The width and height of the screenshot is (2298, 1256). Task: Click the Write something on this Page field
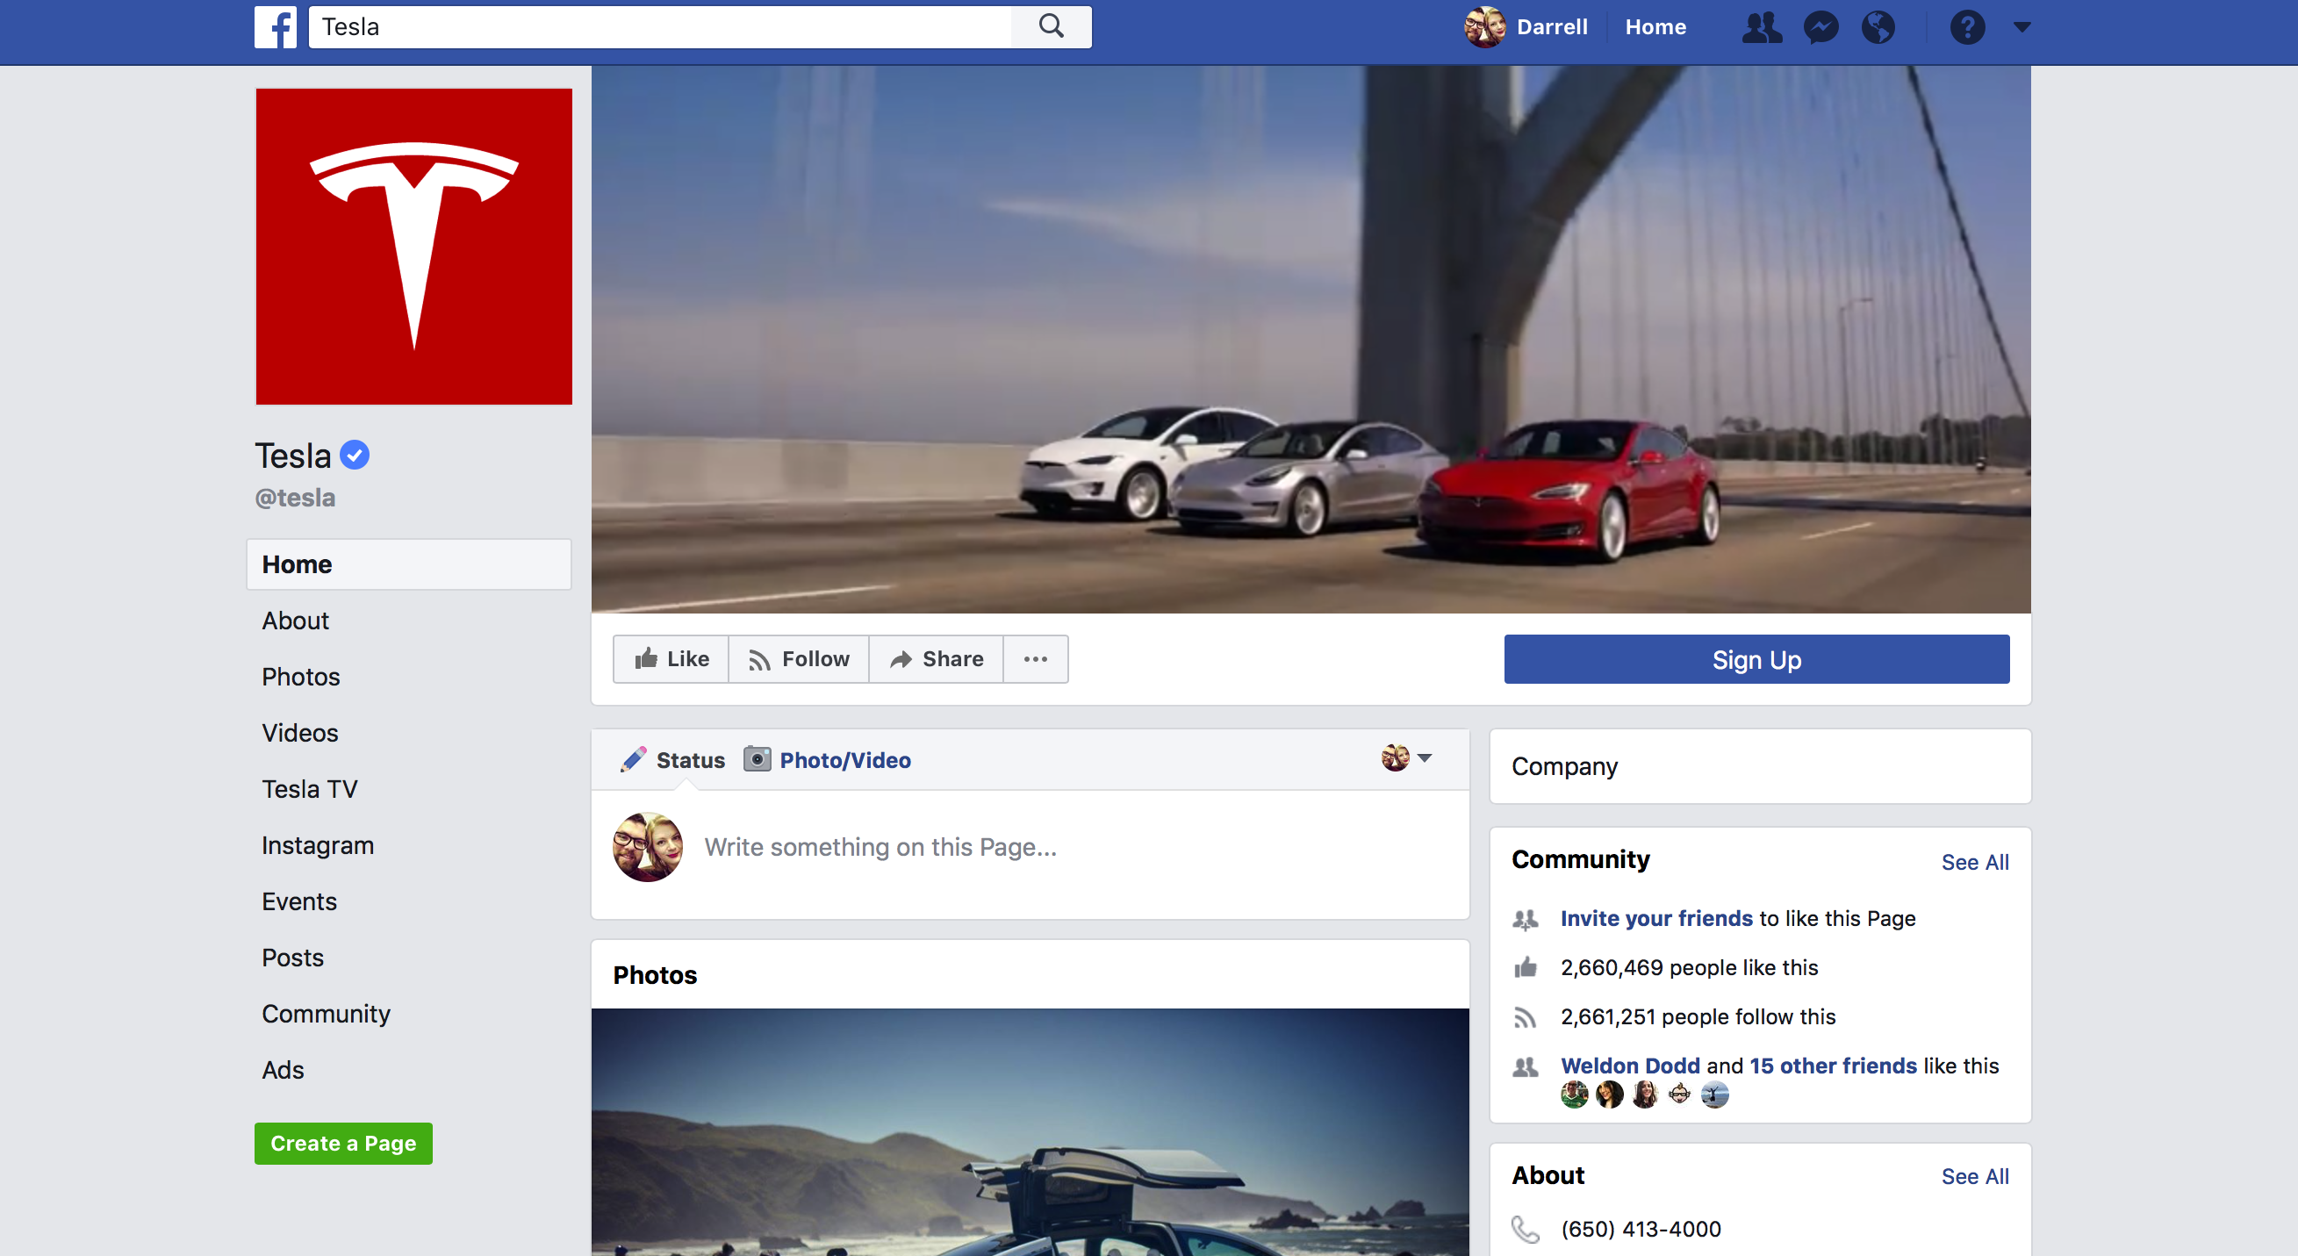point(880,847)
